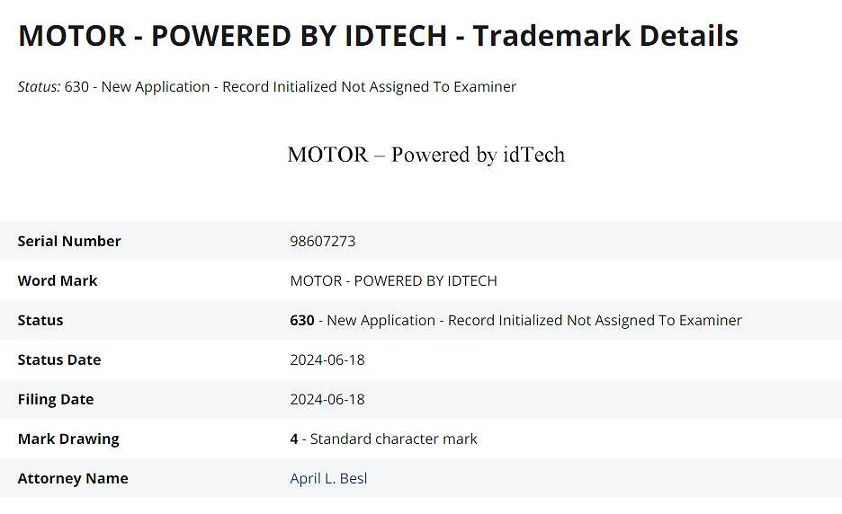Click the bold 630 code in the table's Status row

[302, 320]
